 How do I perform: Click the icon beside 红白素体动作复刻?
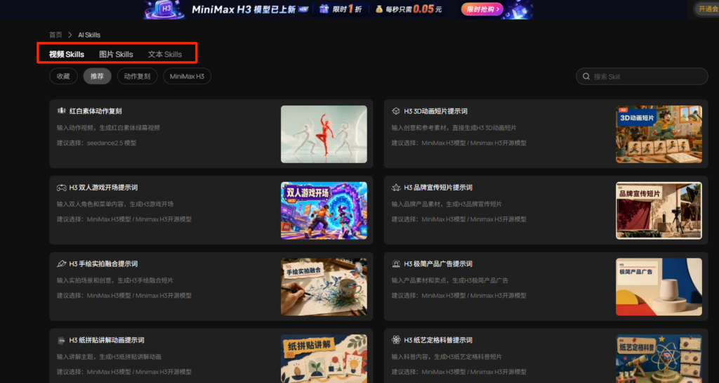[x=62, y=111]
